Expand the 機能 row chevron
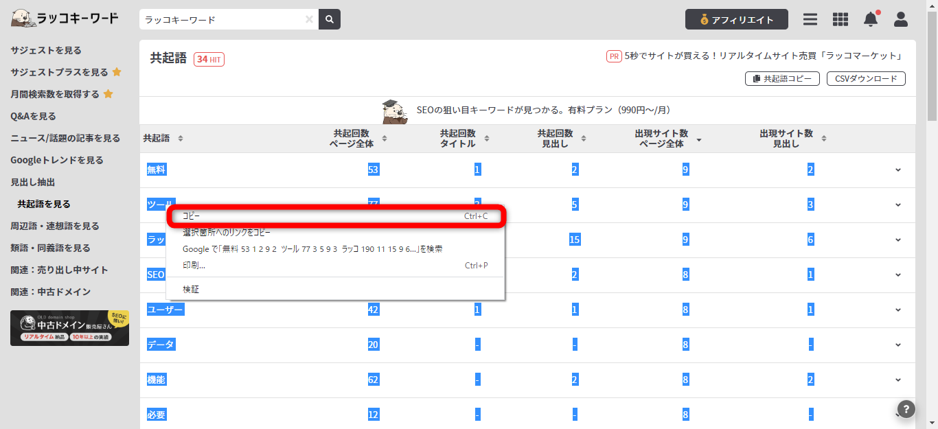The width and height of the screenshot is (938, 429). (x=898, y=380)
